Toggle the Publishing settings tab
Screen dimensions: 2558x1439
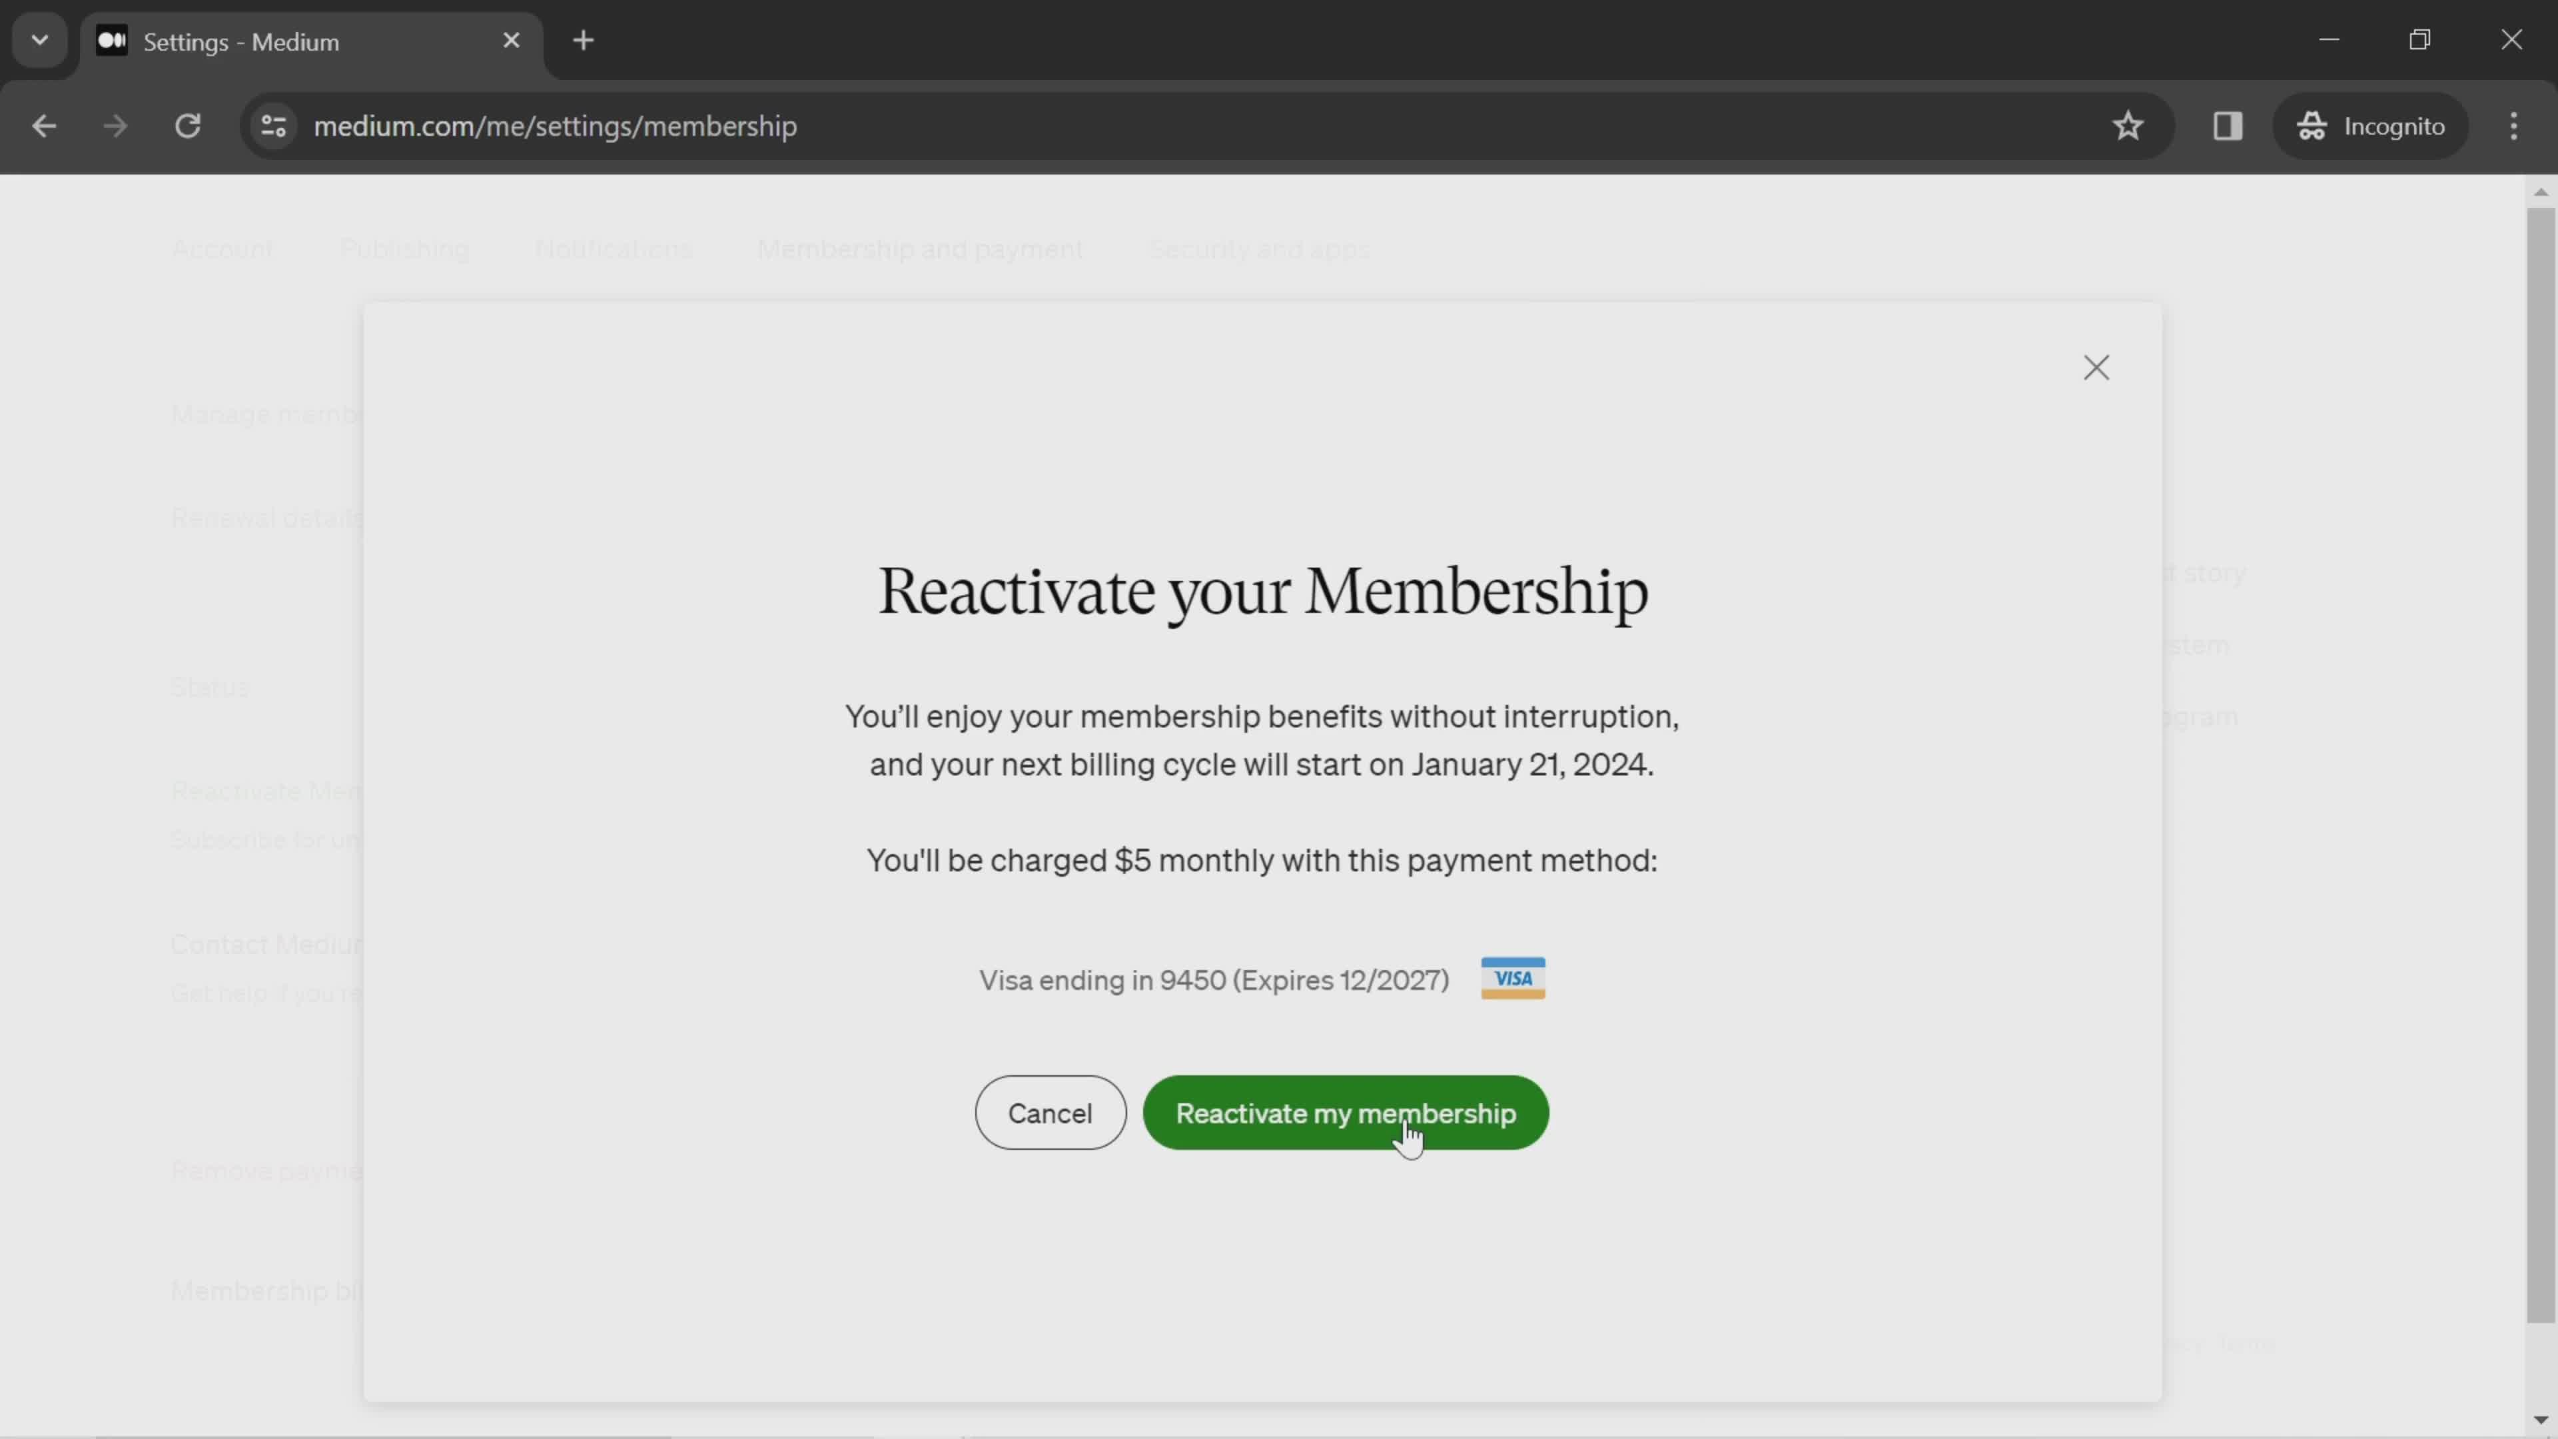click(404, 248)
